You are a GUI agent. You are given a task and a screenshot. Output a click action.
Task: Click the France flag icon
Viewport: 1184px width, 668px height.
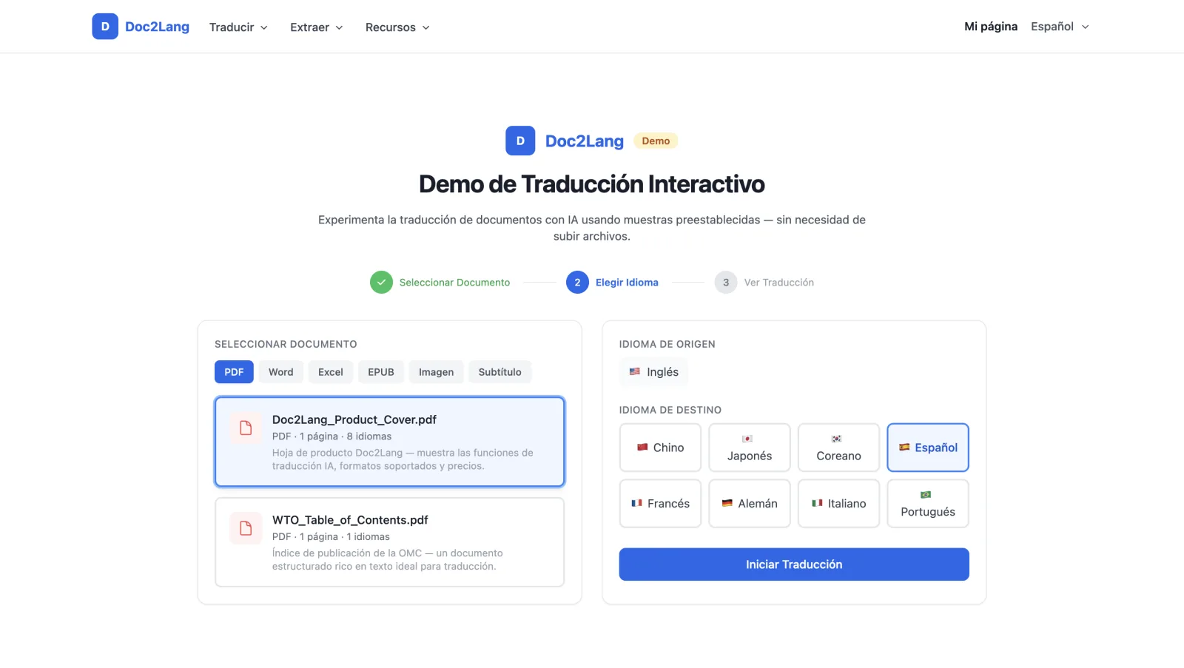[x=636, y=503]
